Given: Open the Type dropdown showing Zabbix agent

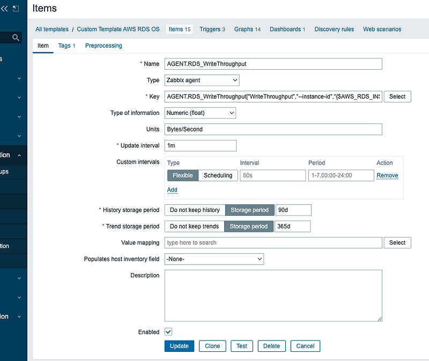Looking at the screenshot, I should [x=202, y=80].
